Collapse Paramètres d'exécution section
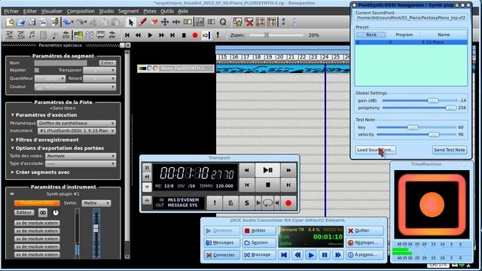482x271 pixels. click(44, 115)
